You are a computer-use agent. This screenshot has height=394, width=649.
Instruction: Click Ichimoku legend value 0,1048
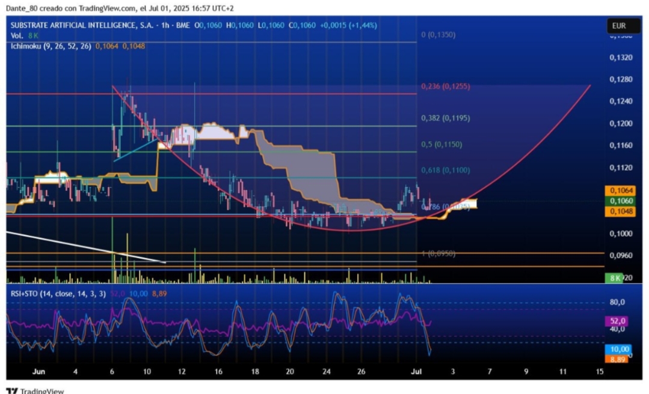tap(134, 46)
